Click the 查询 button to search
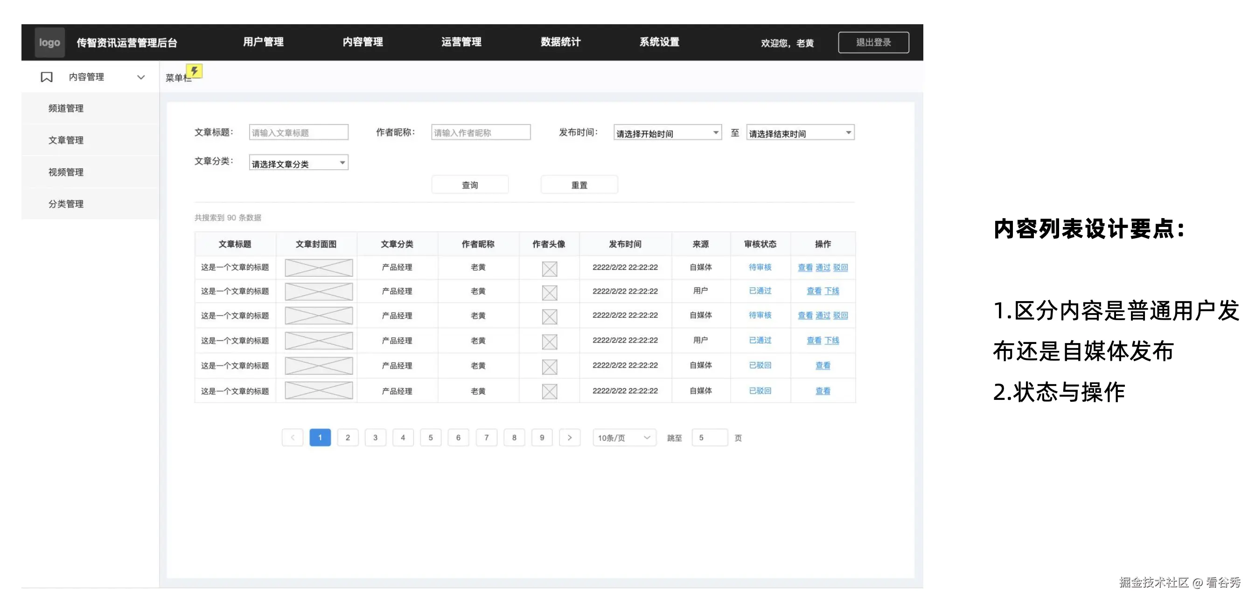Viewport: 1256px width, 604px height. [469, 184]
